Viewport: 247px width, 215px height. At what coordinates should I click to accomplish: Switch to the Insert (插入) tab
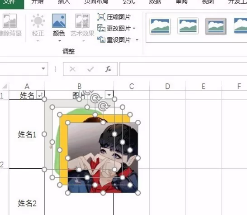click(x=64, y=2)
